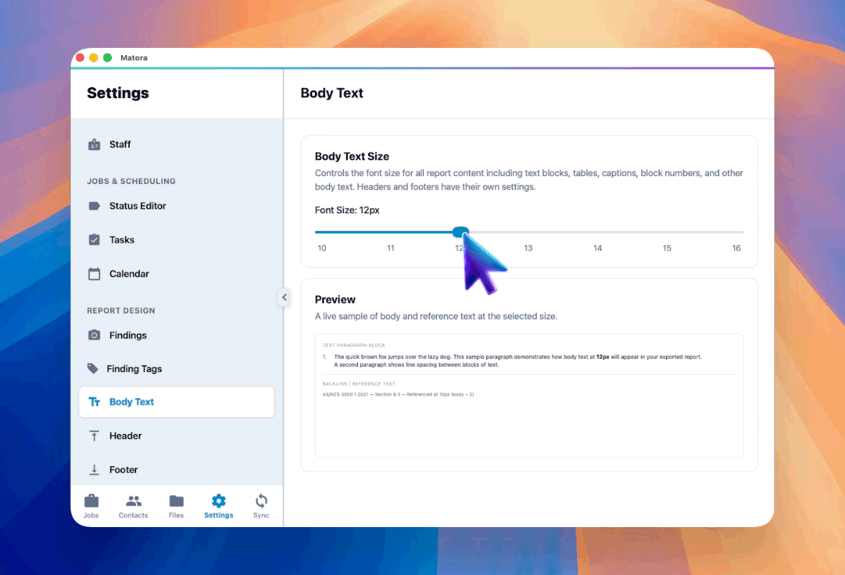Open Tasks via checkmark clipboard icon
This screenshot has height=575, width=845.
[x=95, y=240]
